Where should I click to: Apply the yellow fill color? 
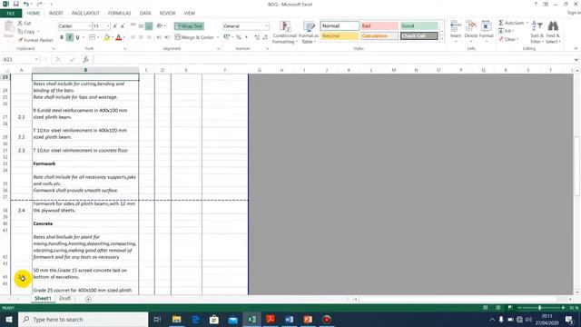(x=107, y=37)
